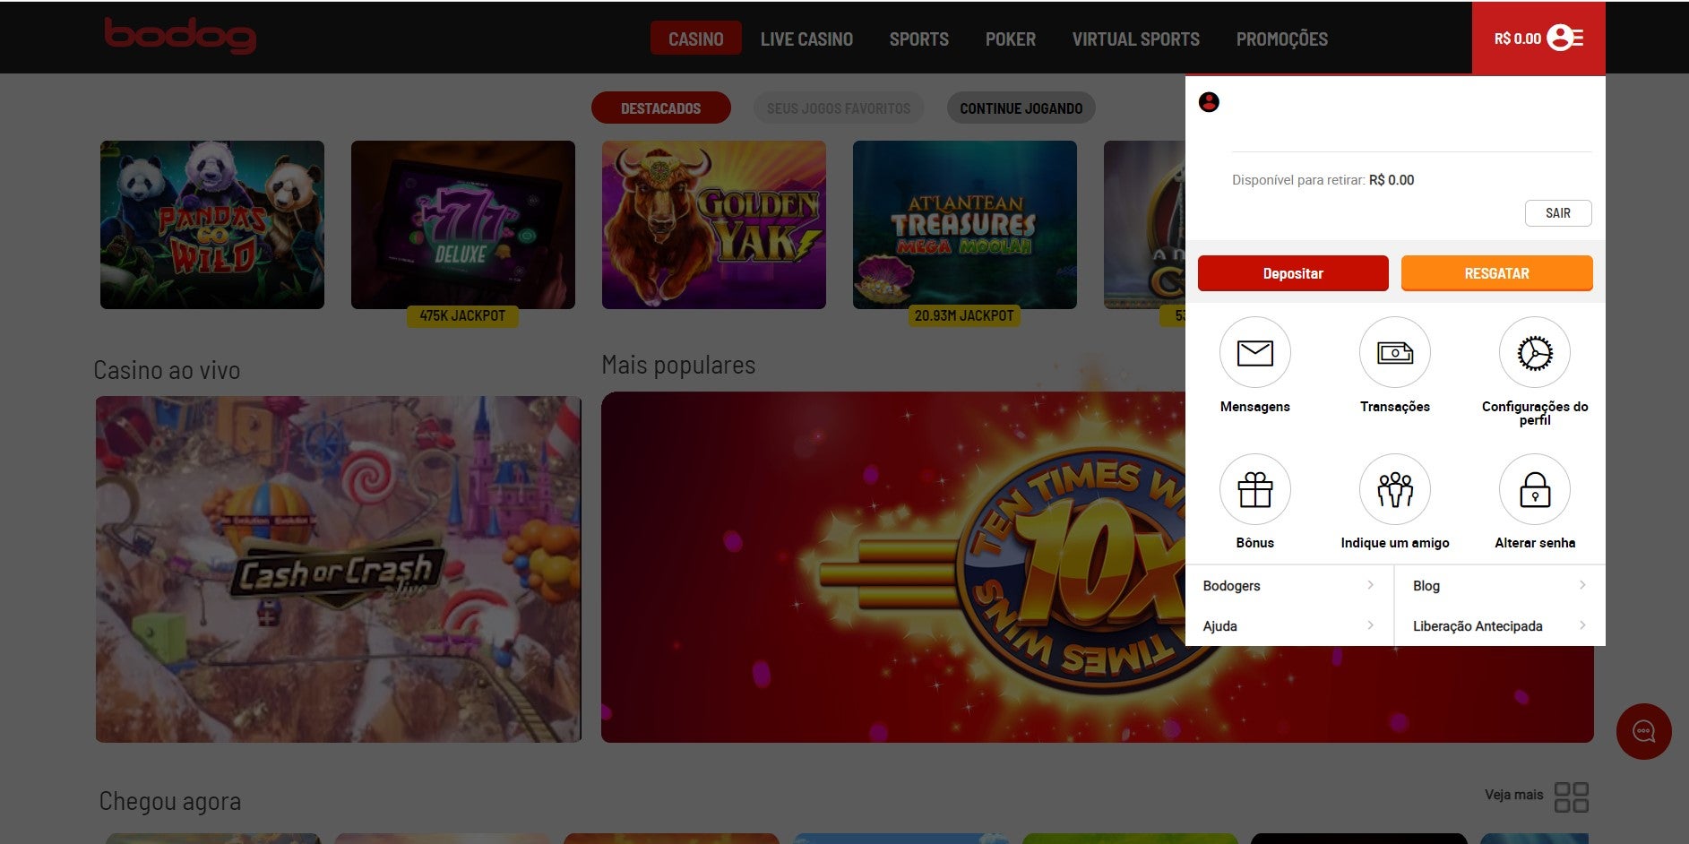Screen dimensions: 1689x844
Task: Click the Bodog logo
Action: coord(180,36)
